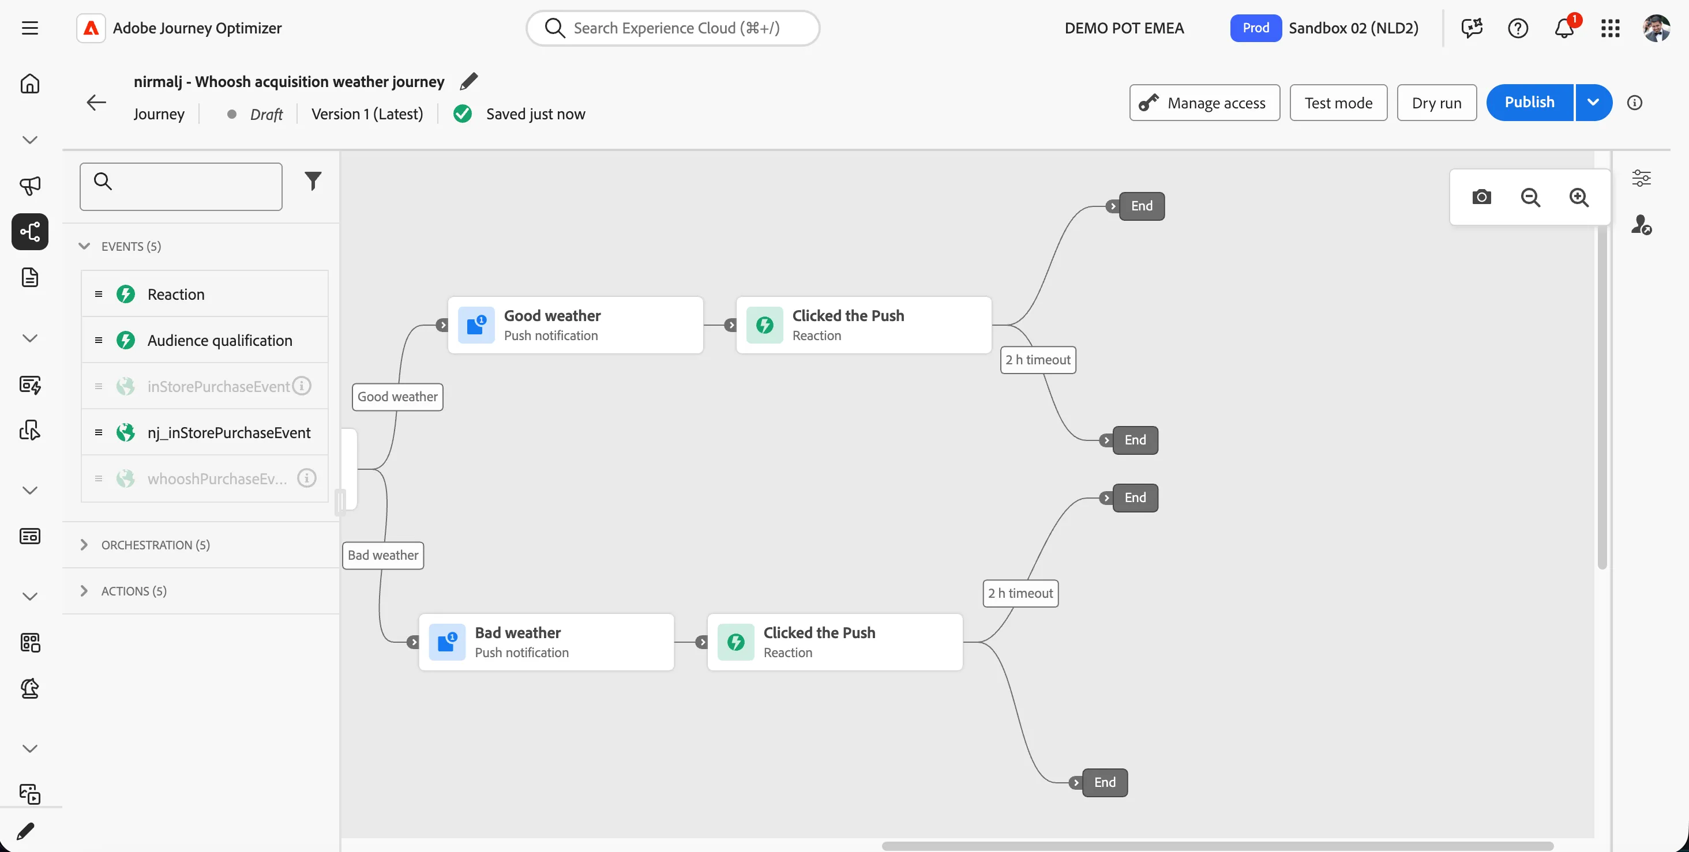Collapse the EVENTS section
The height and width of the screenshot is (852, 1689).
coord(84,246)
